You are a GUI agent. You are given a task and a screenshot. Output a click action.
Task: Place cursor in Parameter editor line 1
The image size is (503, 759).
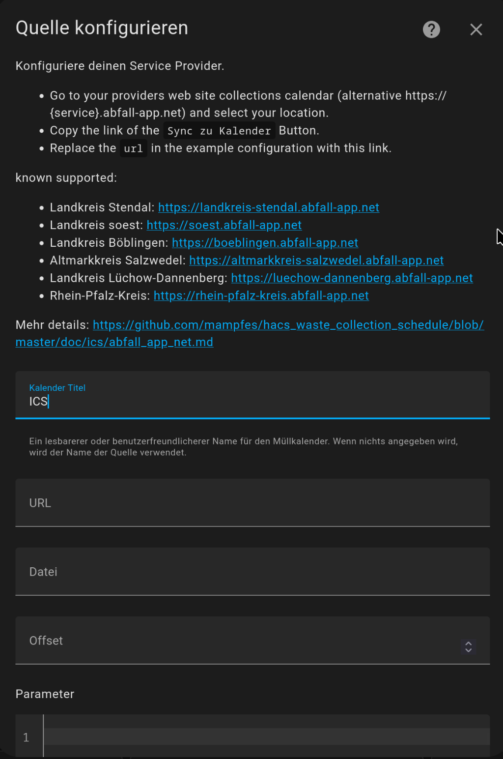click(x=265, y=737)
